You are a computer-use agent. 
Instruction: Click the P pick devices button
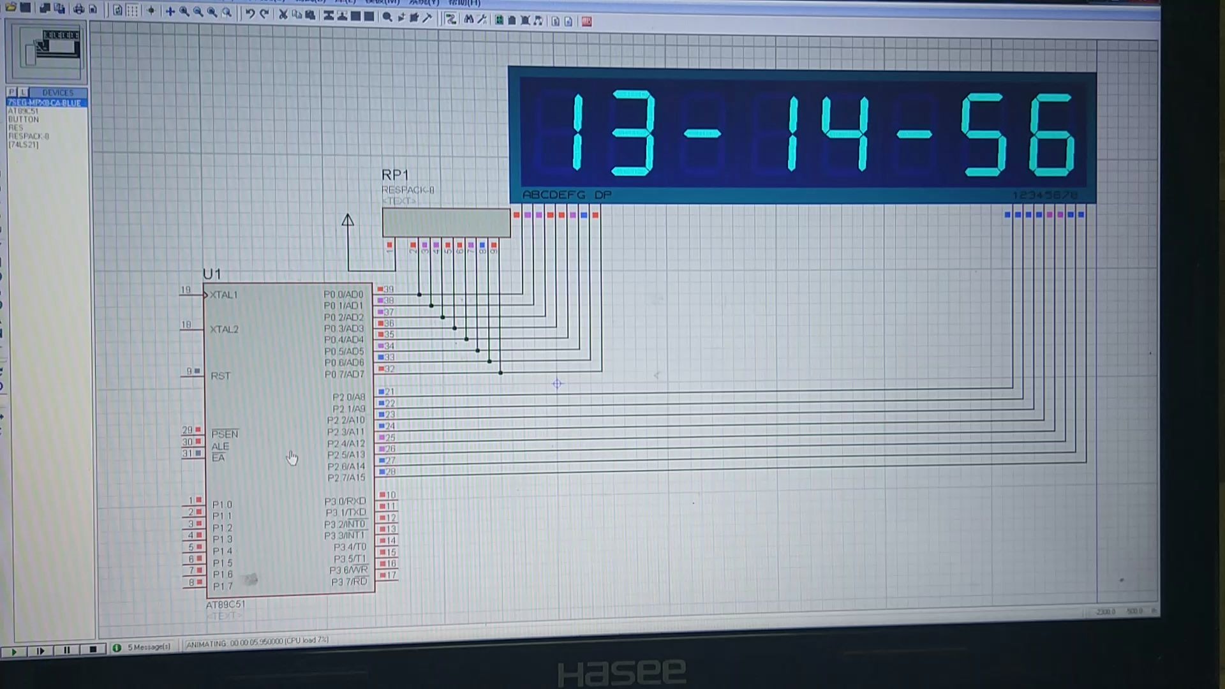click(x=11, y=93)
